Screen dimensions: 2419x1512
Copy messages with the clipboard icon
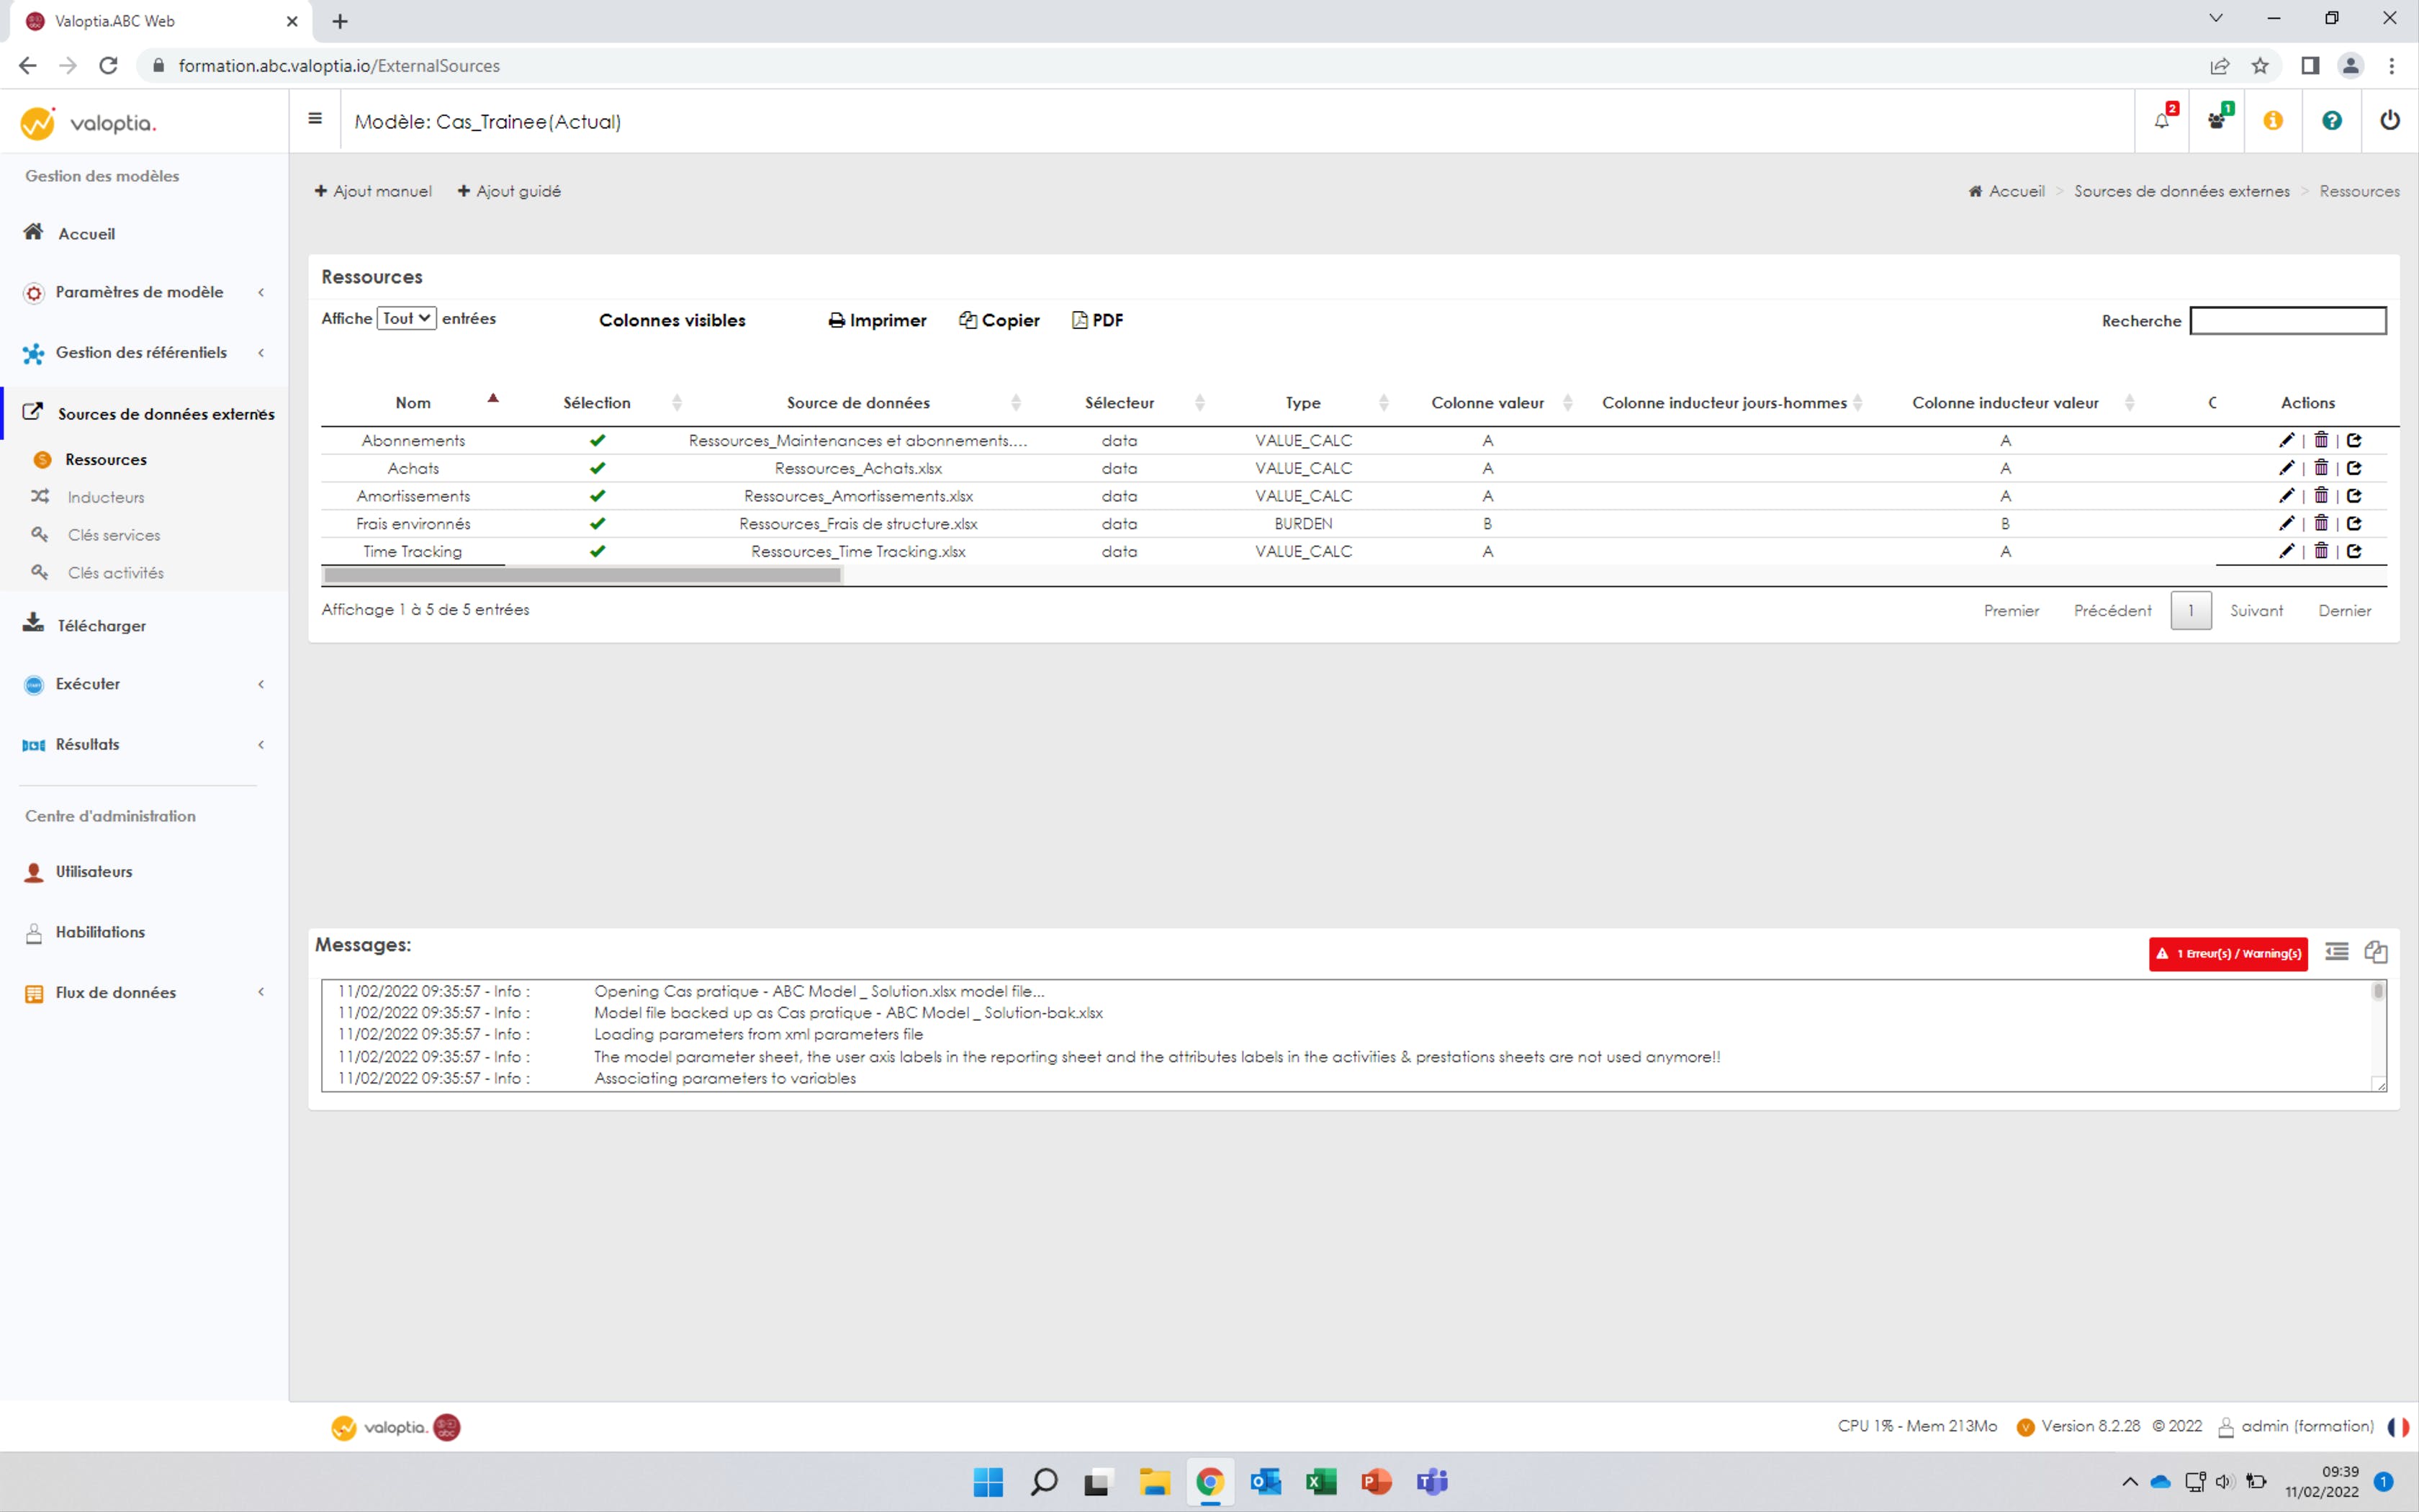(x=2376, y=952)
